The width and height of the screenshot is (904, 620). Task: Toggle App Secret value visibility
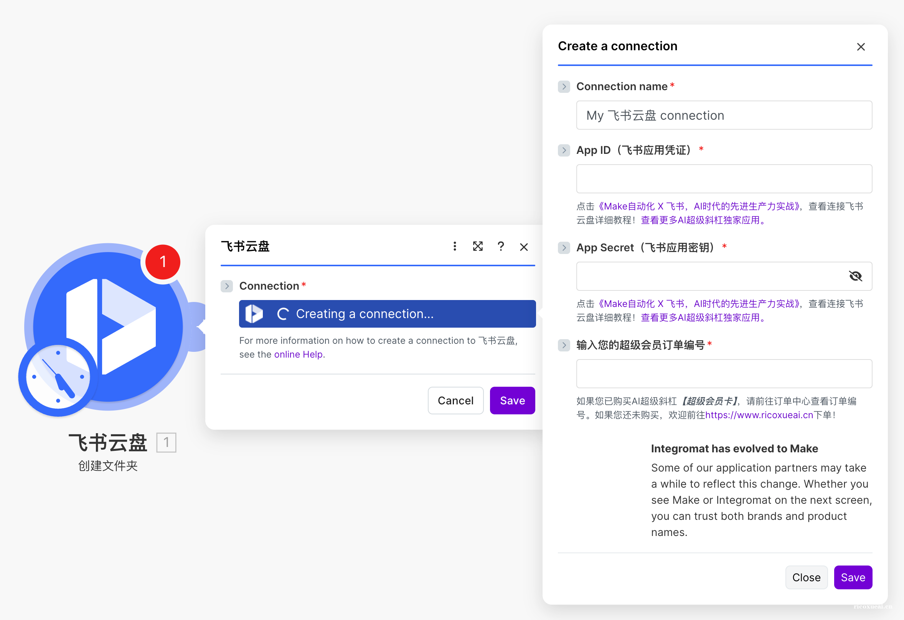tap(856, 276)
